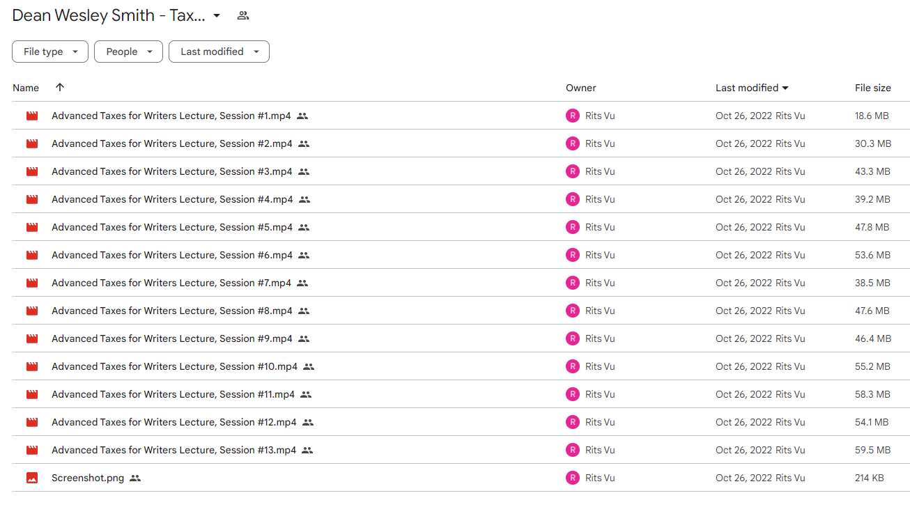
Task: Open the People filter dropdown
Action: click(x=129, y=52)
